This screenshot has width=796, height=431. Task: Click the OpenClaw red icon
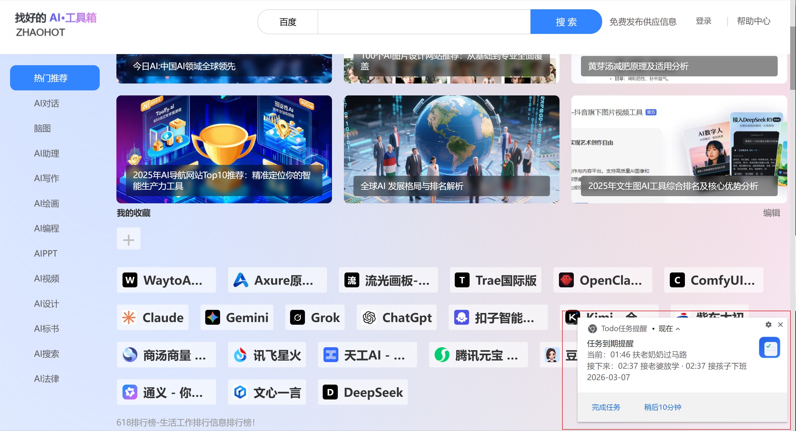coord(566,280)
